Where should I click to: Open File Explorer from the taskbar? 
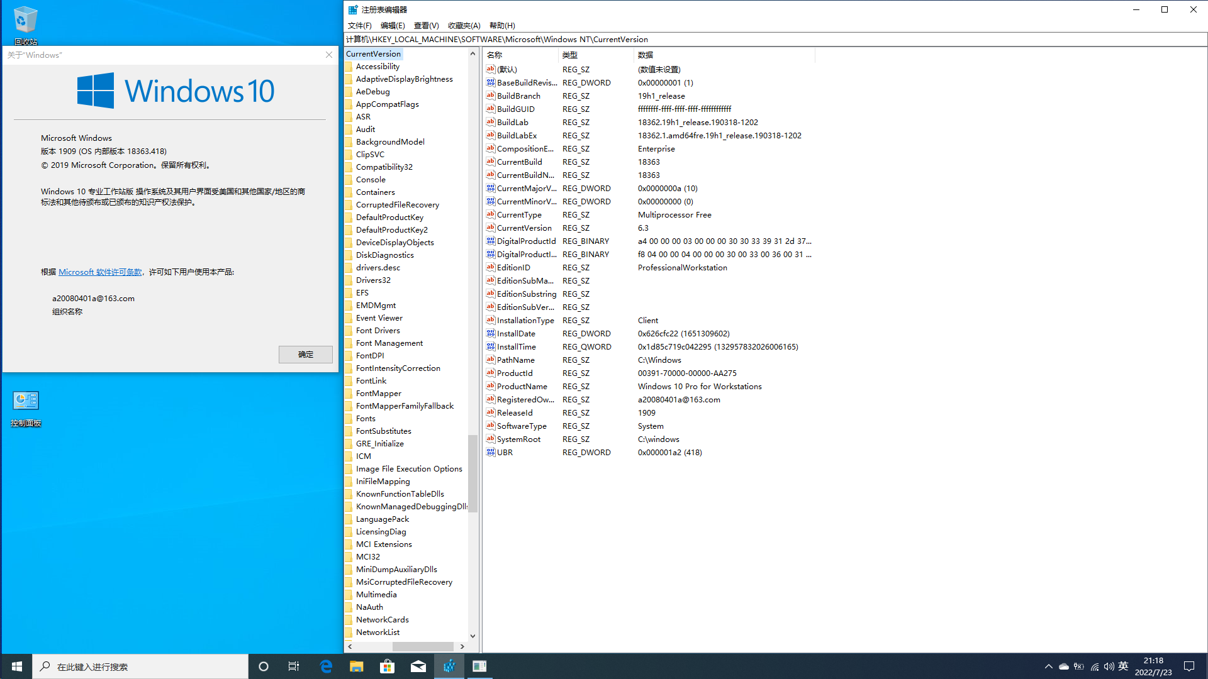[357, 666]
